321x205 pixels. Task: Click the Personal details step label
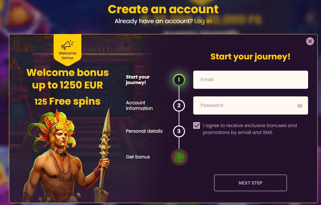pyautogui.click(x=144, y=131)
